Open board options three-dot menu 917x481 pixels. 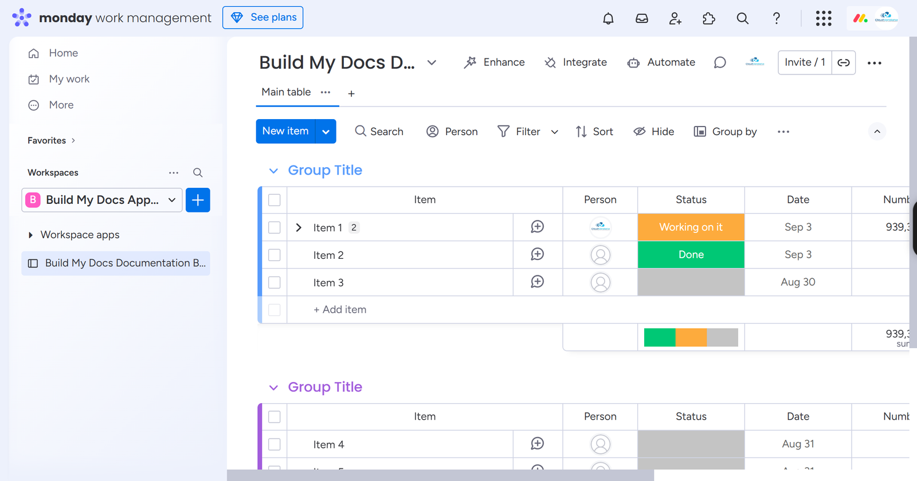875,63
